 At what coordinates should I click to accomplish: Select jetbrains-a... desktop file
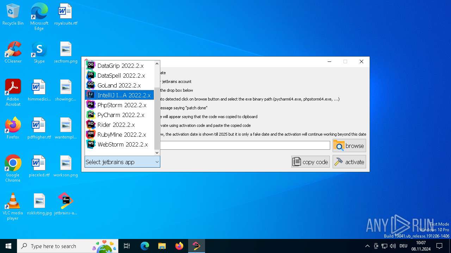[66, 204]
